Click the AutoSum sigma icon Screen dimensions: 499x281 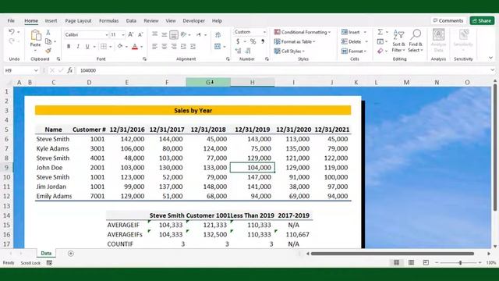(x=380, y=32)
